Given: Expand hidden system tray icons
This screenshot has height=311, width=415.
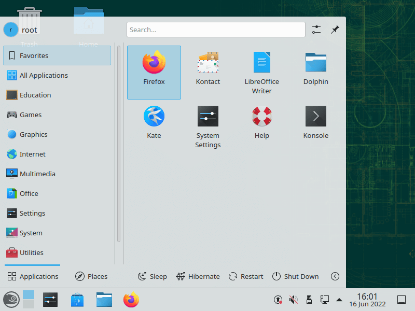Looking at the screenshot, I should pyautogui.click(x=339, y=300).
